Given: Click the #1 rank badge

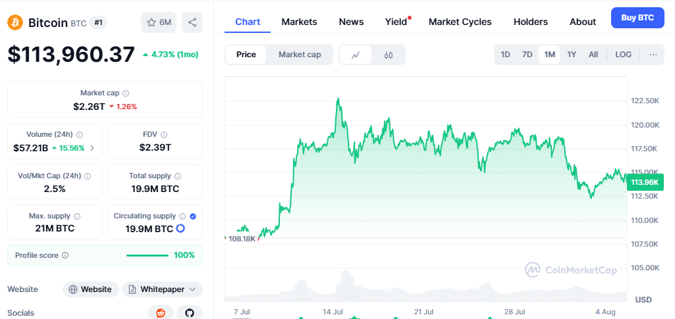Looking at the screenshot, I should (x=99, y=23).
